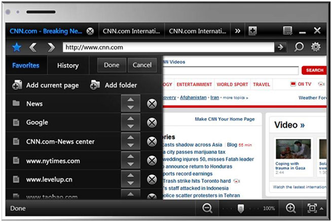Move News folder down
The image size is (332, 222).
pos(131,107)
